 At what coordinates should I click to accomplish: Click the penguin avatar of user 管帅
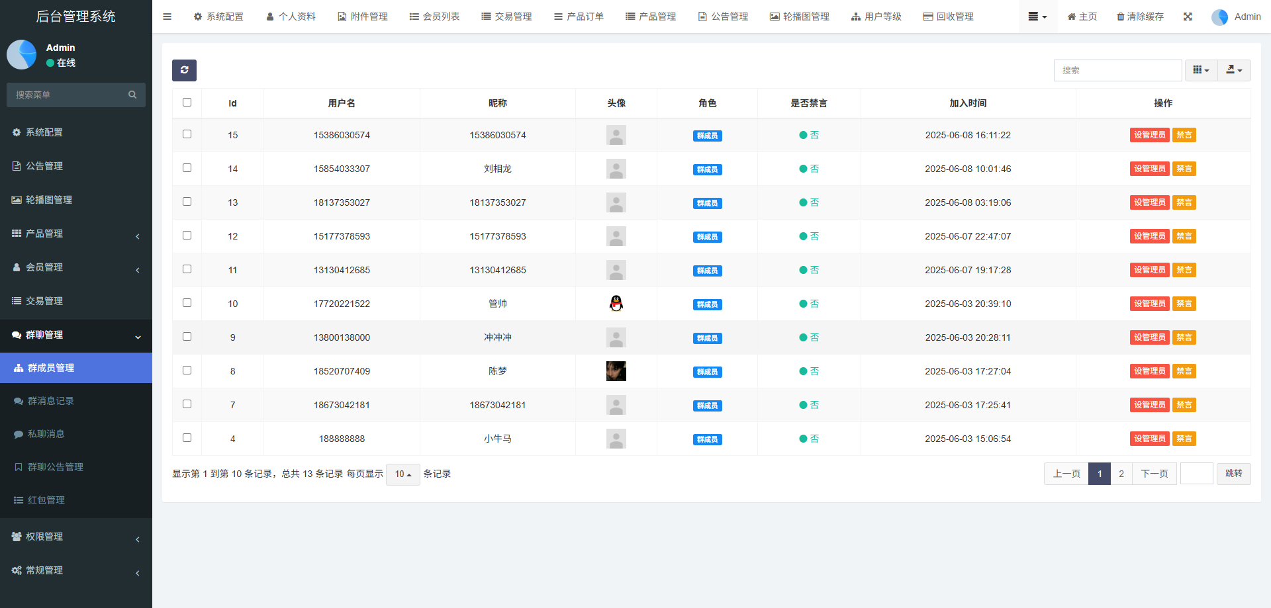[616, 304]
